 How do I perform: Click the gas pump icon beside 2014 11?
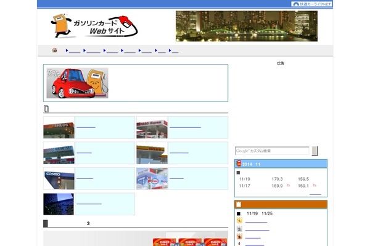(239, 164)
